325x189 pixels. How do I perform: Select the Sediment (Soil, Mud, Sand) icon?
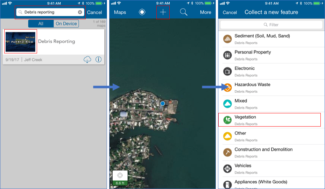click(227, 39)
